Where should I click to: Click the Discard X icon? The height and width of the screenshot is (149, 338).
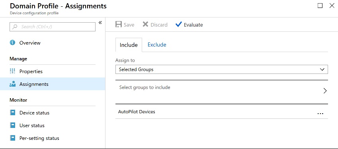tap(145, 25)
